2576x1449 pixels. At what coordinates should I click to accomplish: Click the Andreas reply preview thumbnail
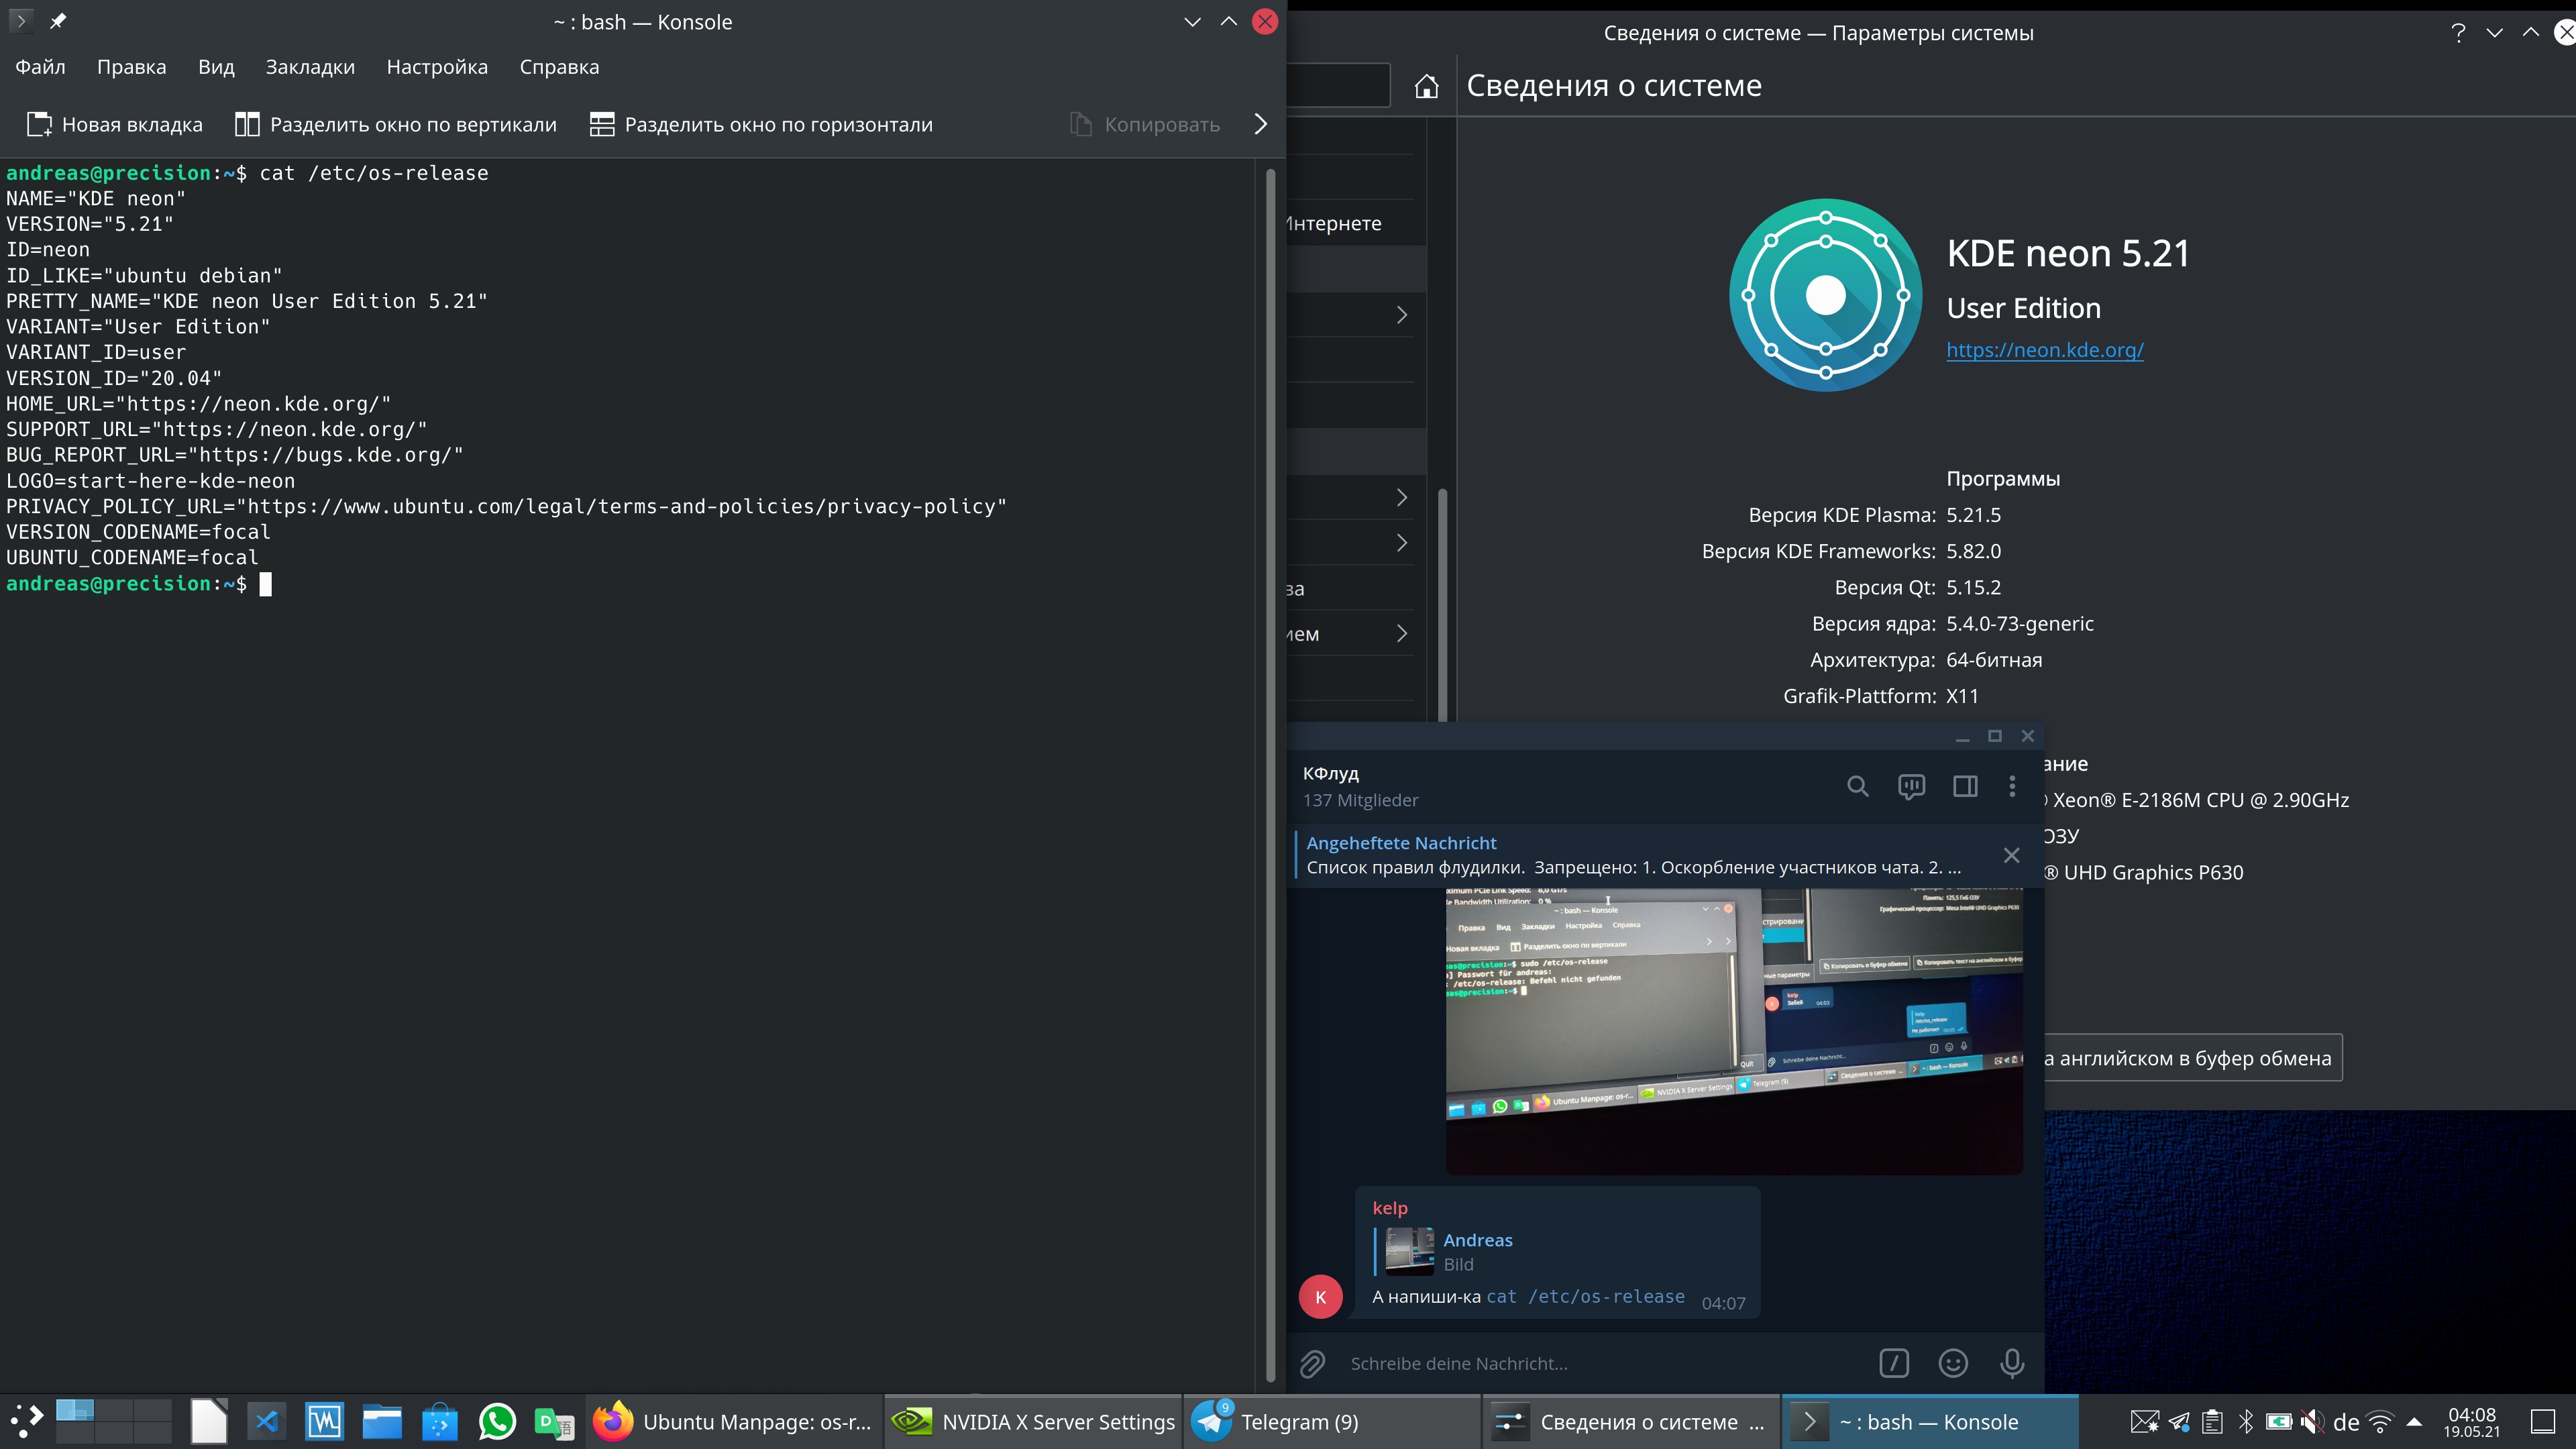click(x=1409, y=1251)
